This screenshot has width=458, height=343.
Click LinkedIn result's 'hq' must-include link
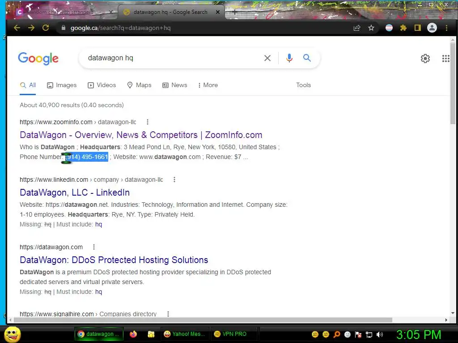(99, 224)
